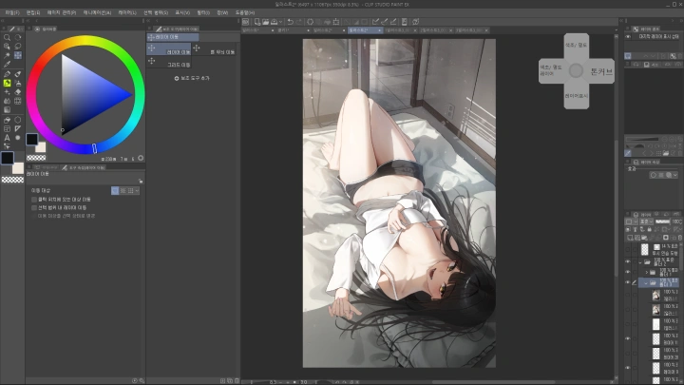The width and height of the screenshot is (684, 385).
Task: Select the Gradient square tool
Action: pyautogui.click(x=7, y=110)
